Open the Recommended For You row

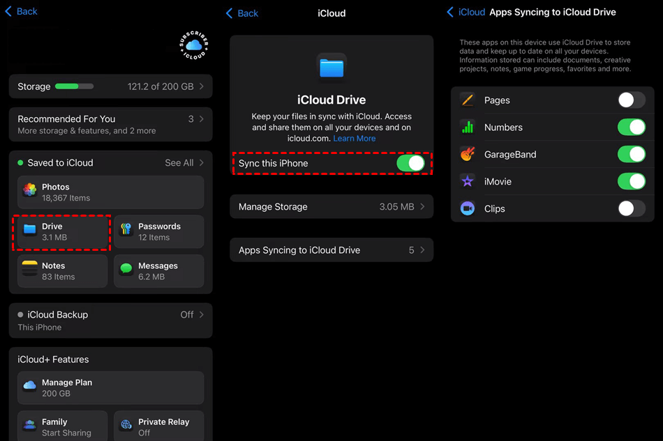pyautogui.click(x=111, y=125)
